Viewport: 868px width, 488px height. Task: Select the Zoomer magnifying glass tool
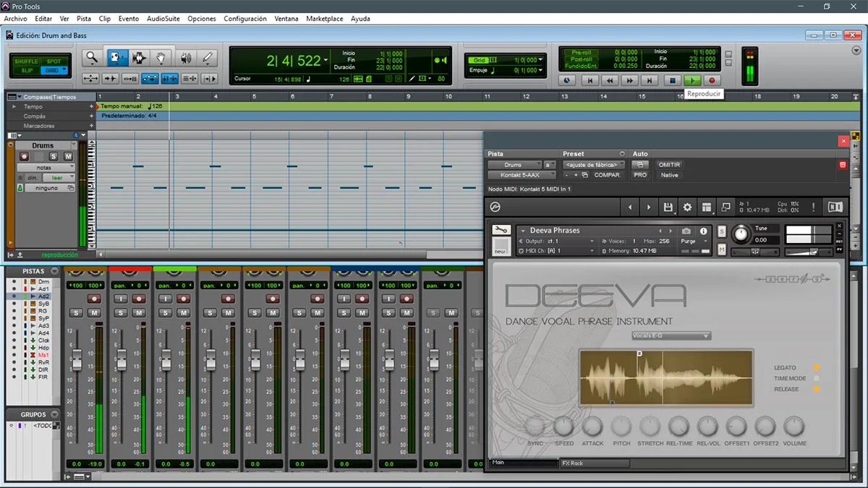[92, 58]
